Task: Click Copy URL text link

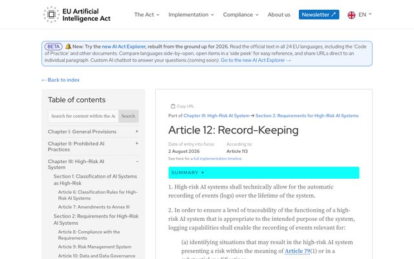Action: [x=186, y=106]
